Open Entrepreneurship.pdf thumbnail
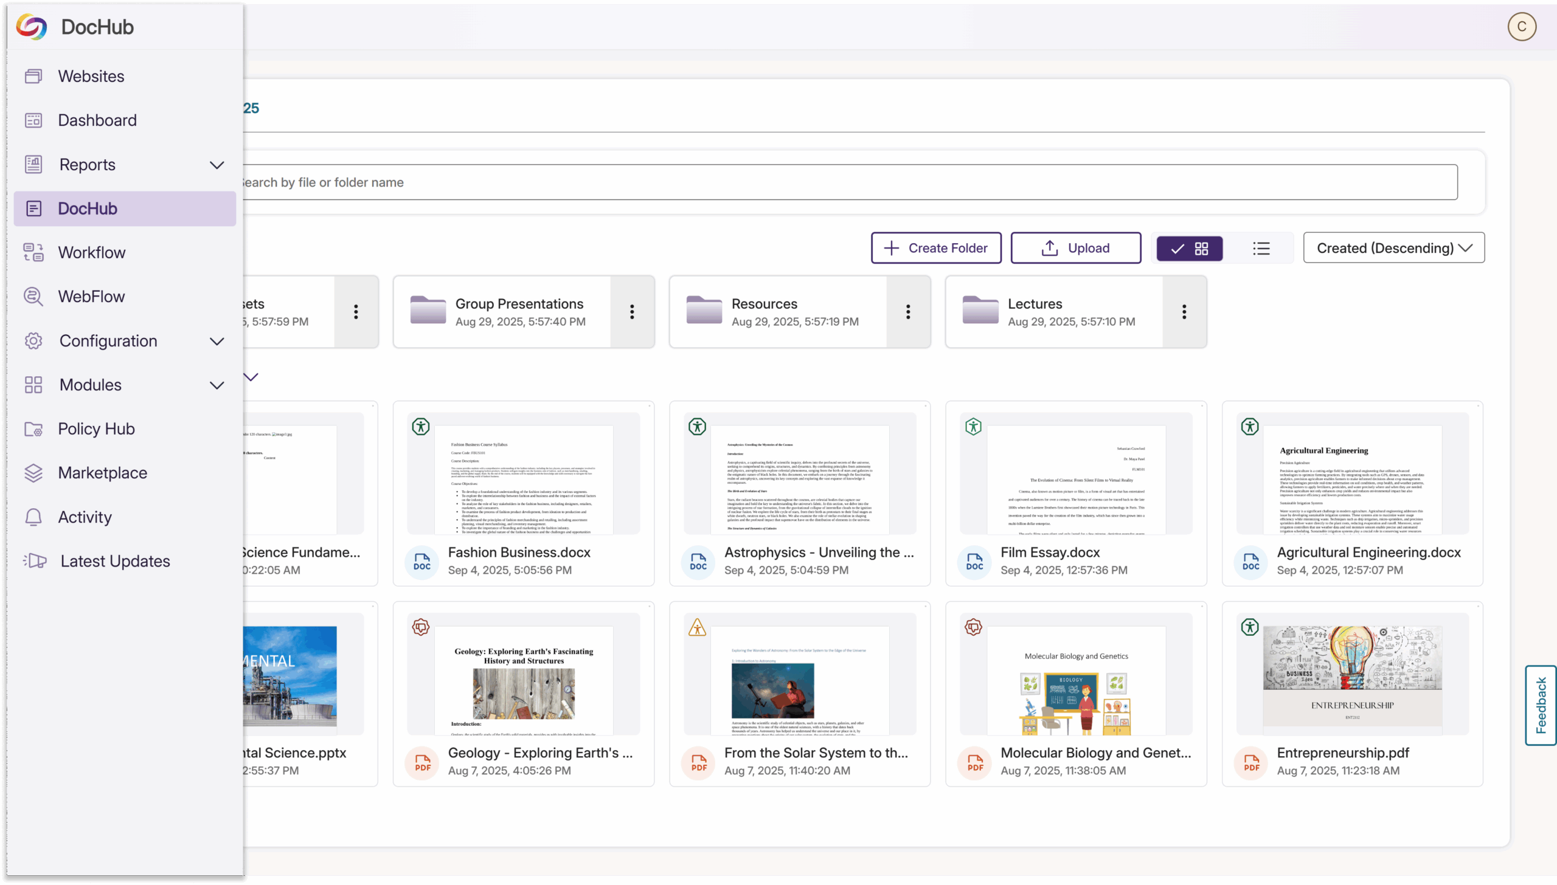The width and height of the screenshot is (1557, 885). (1352, 675)
